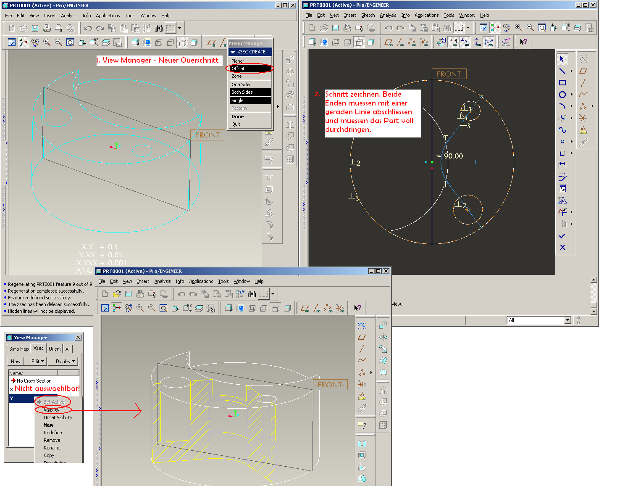
Task: Expand the Line tool flyout arrow
Action: [572, 71]
